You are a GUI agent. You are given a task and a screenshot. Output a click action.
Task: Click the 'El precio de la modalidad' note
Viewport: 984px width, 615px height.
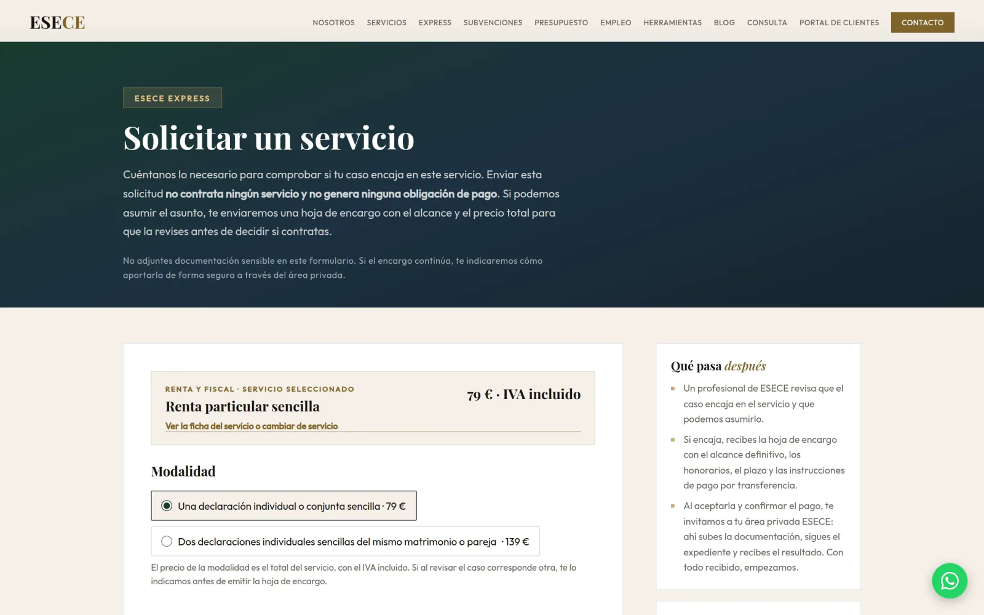[363, 574]
